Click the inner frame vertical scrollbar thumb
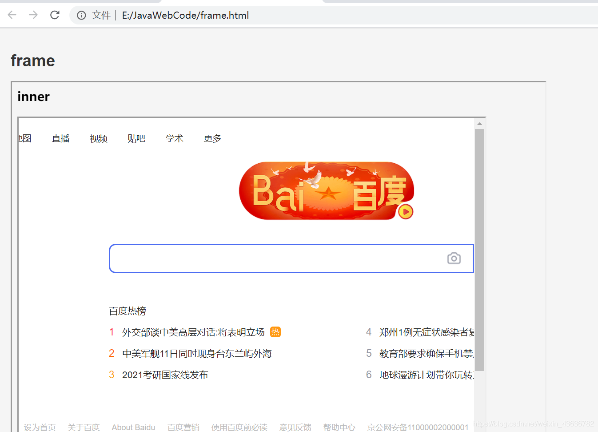Screen dimensions: 598x432 [479, 250]
